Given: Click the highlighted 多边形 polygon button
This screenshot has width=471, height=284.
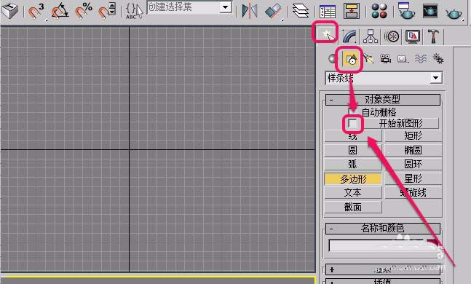Looking at the screenshot, I should [x=353, y=179].
